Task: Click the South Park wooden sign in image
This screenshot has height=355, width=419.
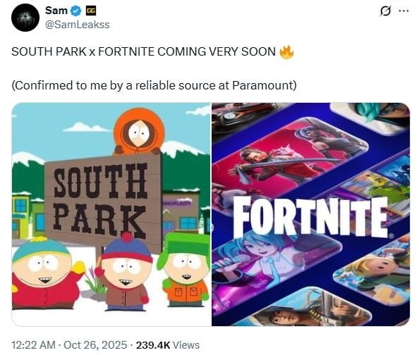Action: [103, 200]
